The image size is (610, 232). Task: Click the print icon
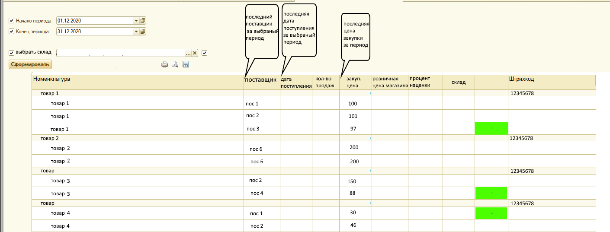point(164,65)
